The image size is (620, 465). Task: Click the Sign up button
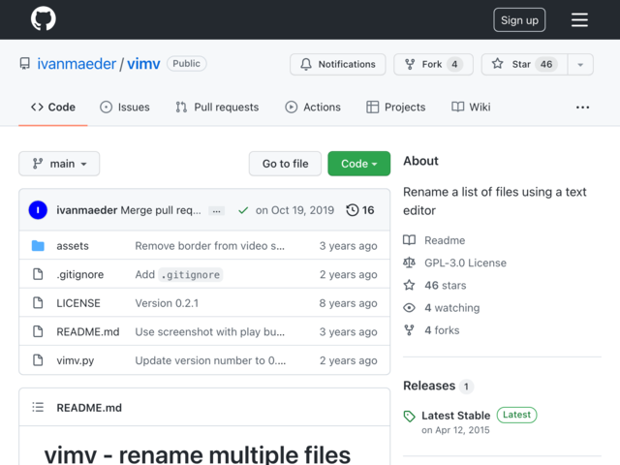[519, 19]
